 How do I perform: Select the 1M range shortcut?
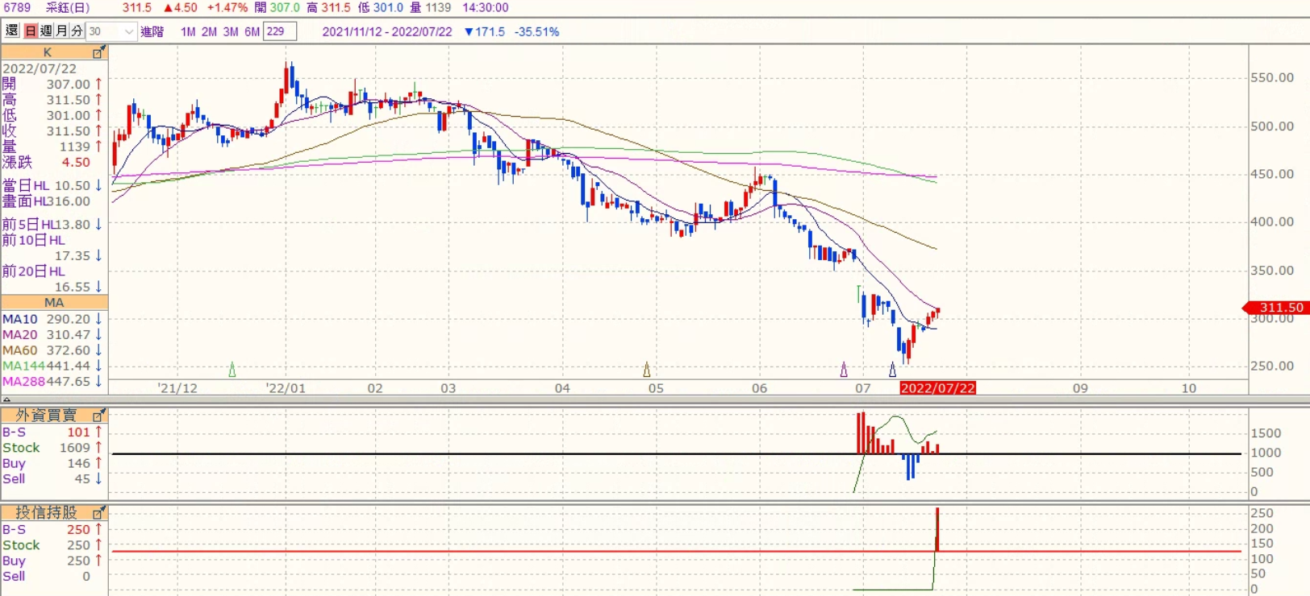coord(188,31)
